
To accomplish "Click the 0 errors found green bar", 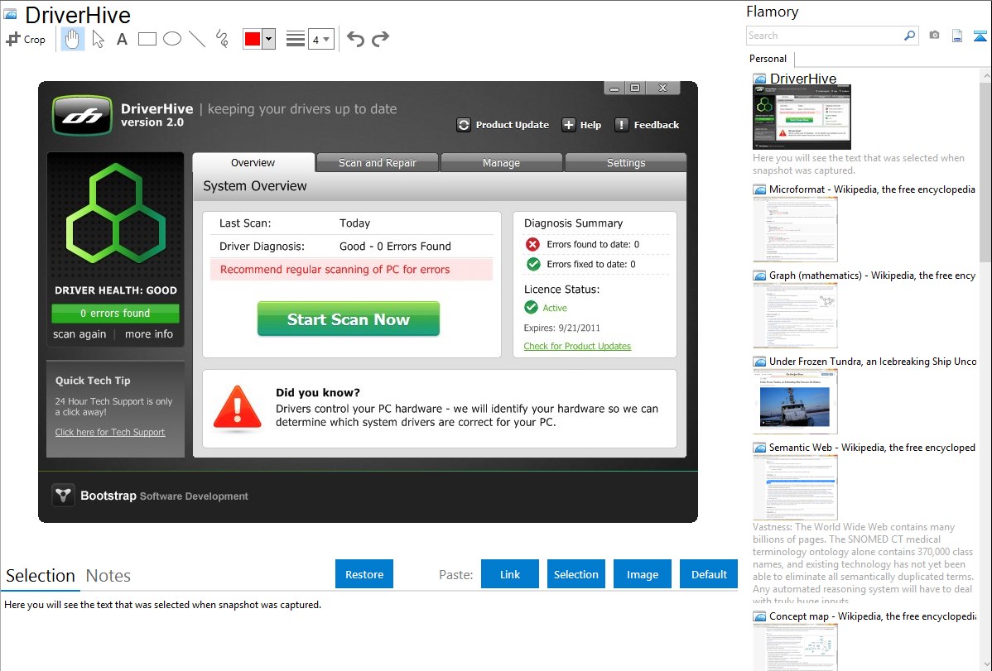I will point(115,313).
